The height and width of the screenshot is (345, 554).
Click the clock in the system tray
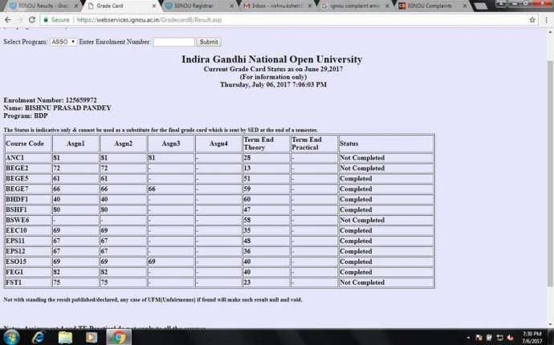pyautogui.click(x=532, y=337)
